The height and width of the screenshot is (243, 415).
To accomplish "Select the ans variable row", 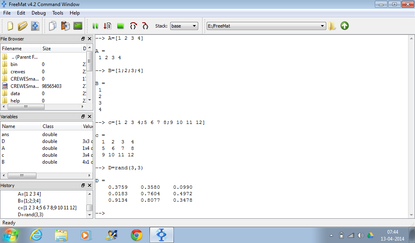I will tap(47, 134).
